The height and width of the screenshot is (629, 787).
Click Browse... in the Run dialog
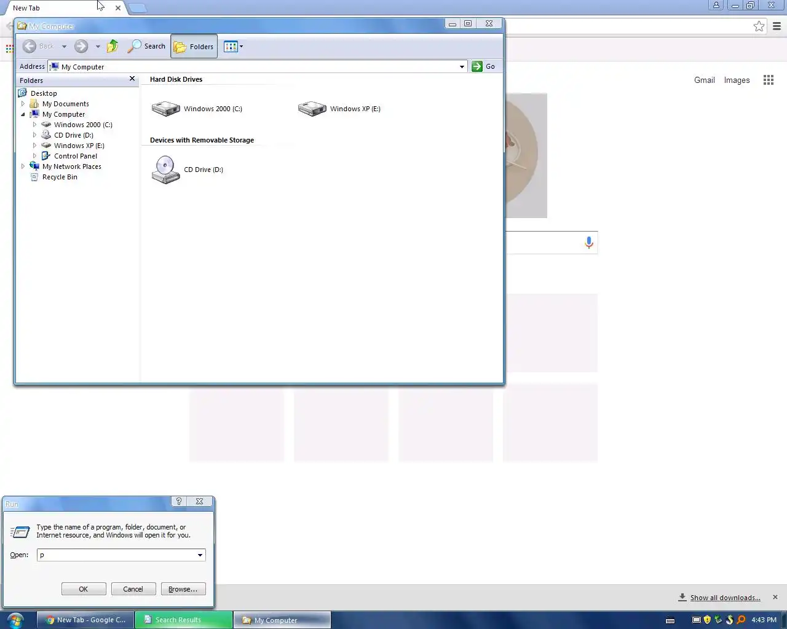(183, 589)
